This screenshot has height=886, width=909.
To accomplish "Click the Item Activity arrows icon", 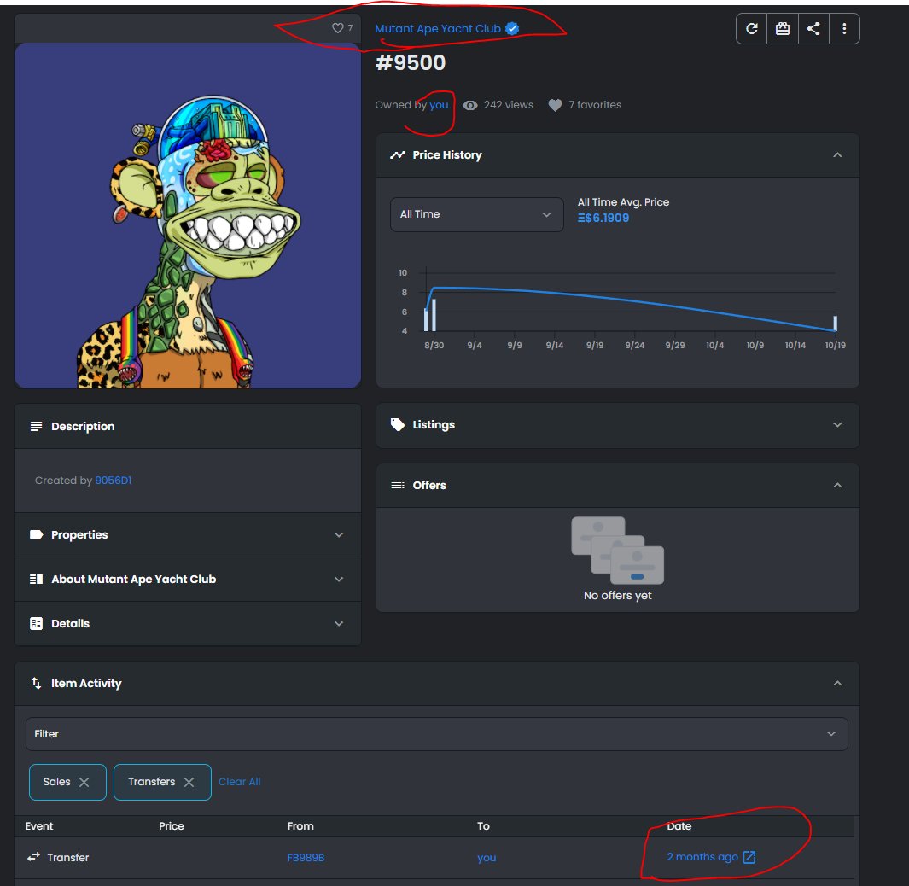I will tap(36, 683).
